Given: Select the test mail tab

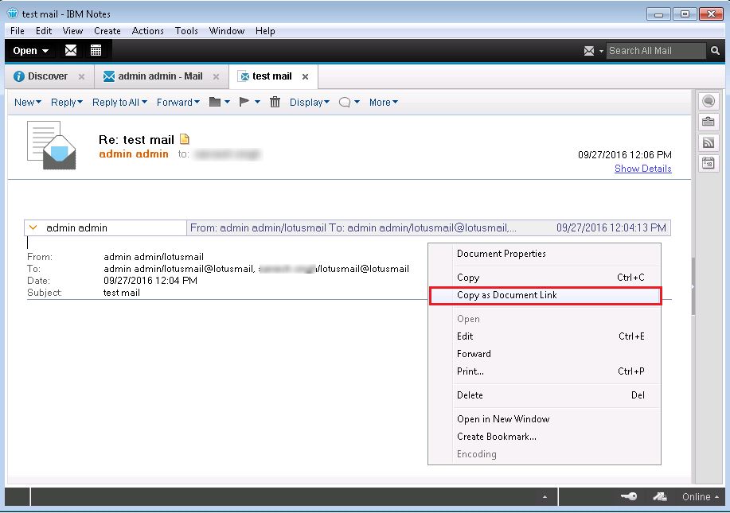Looking at the screenshot, I should tap(272, 76).
